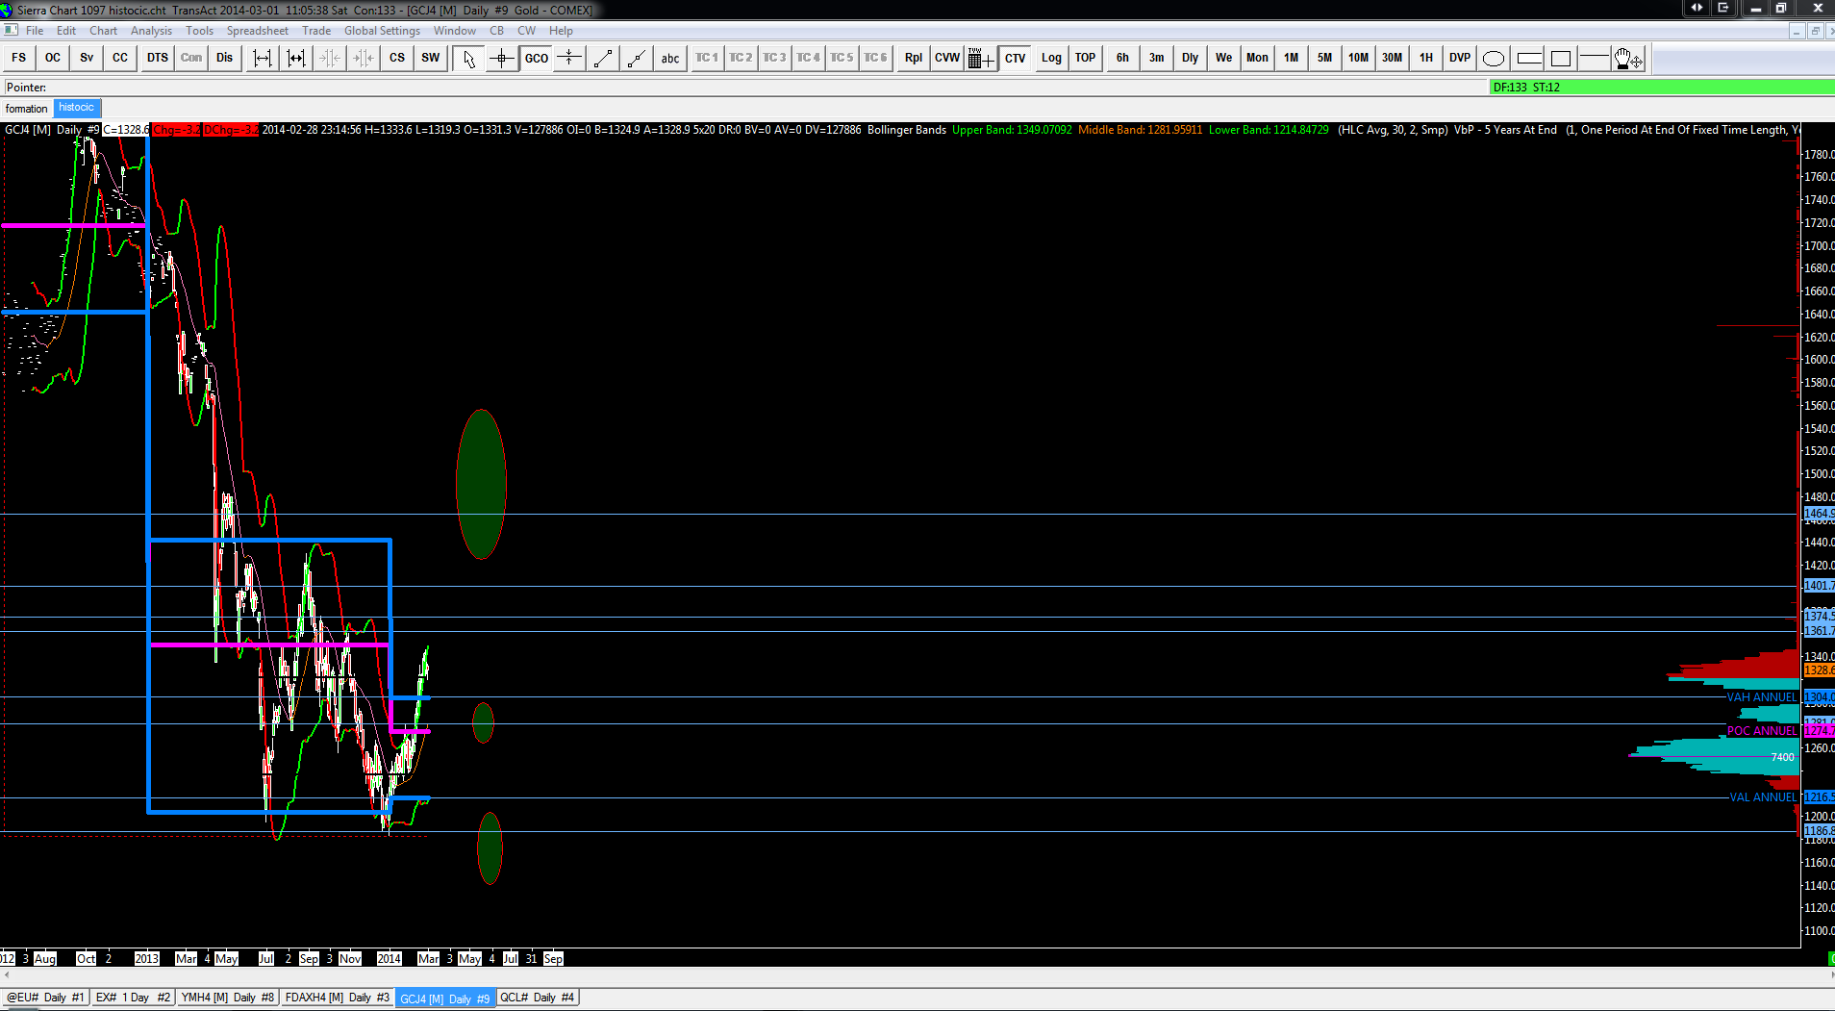Open the Global Settings menu

[x=382, y=31]
